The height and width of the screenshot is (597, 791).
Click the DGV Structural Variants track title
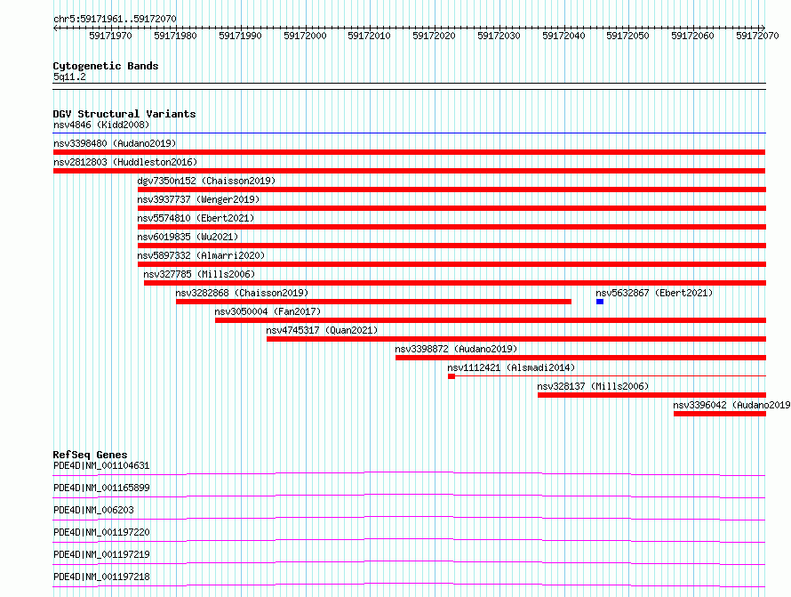124,114
